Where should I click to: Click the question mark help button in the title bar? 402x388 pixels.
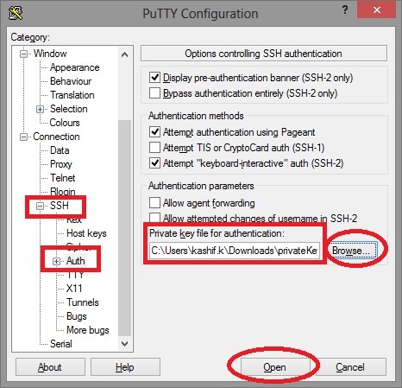tap(345, 10)
